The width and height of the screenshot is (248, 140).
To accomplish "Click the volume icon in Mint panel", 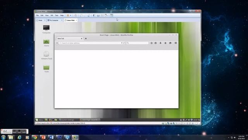I will tap(189, 120).
